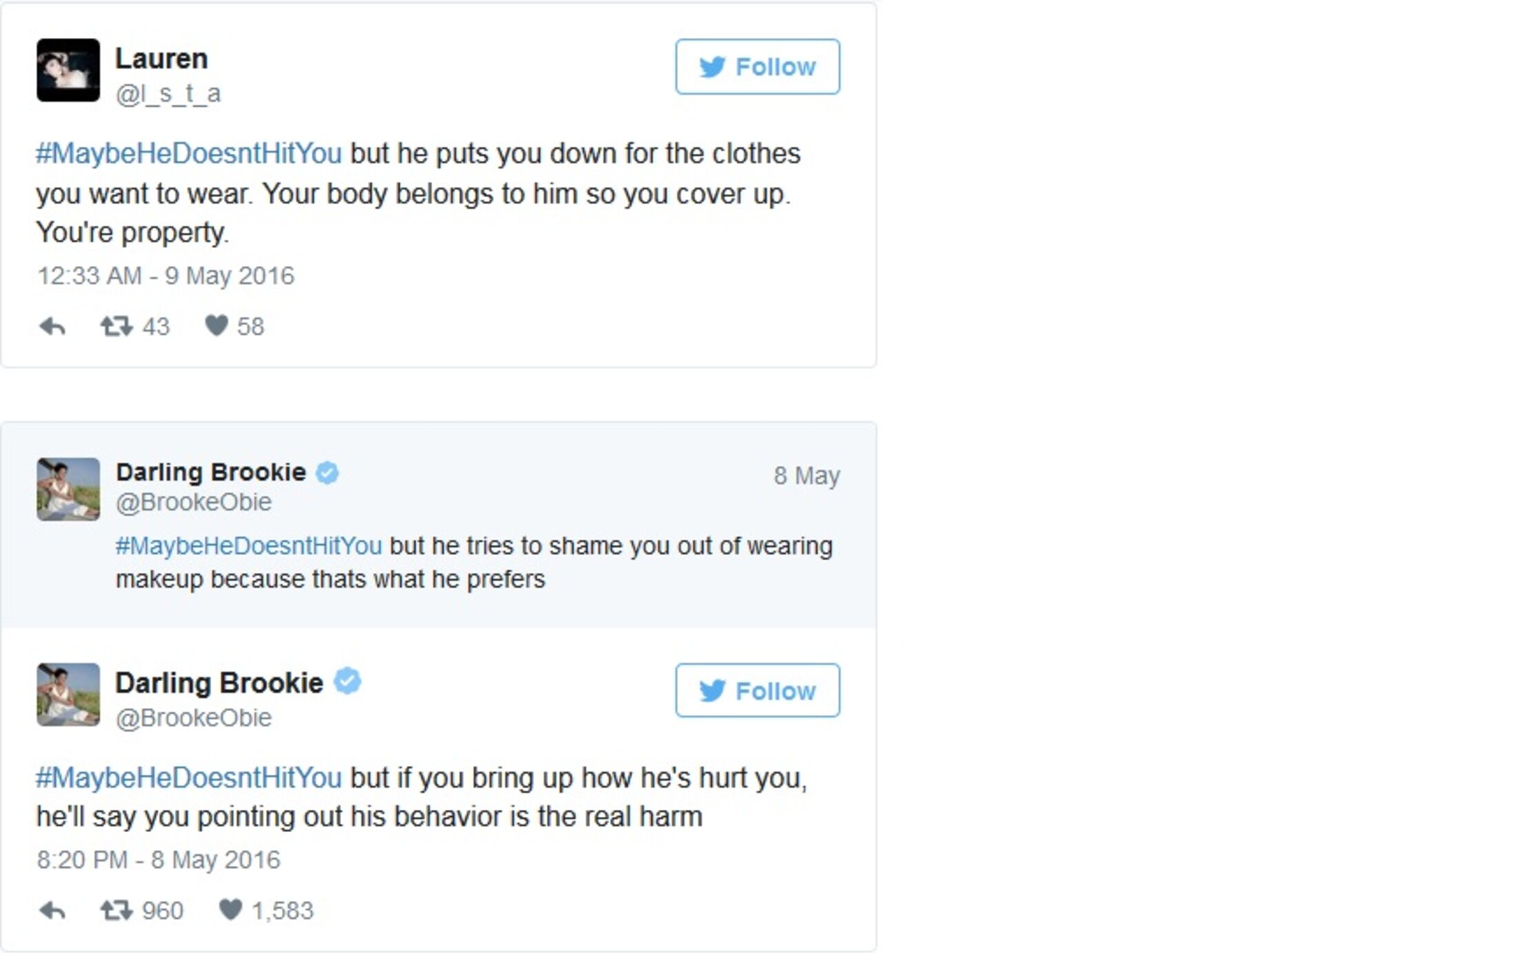The height and width of the screenshot is (956, 1516).
Task: Open the 12:33 AM - 9 May 2016 timestamp
Action: pyautogui.click(x=165, y=276)
